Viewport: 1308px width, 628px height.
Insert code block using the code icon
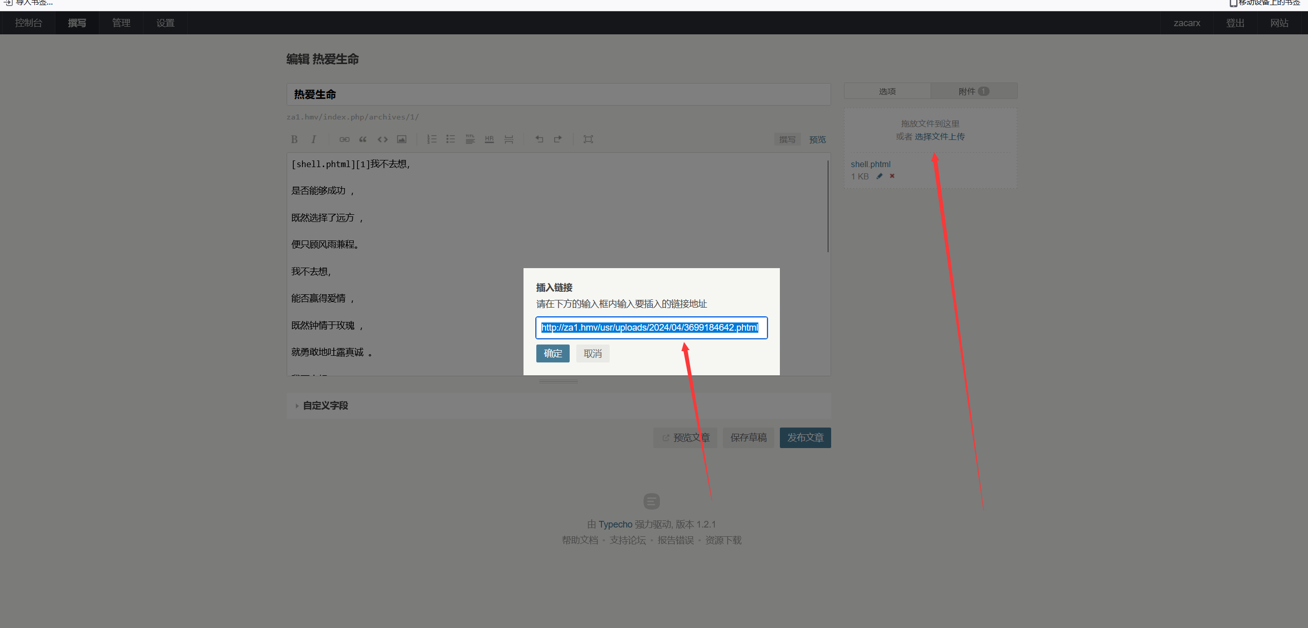point(383,139)
